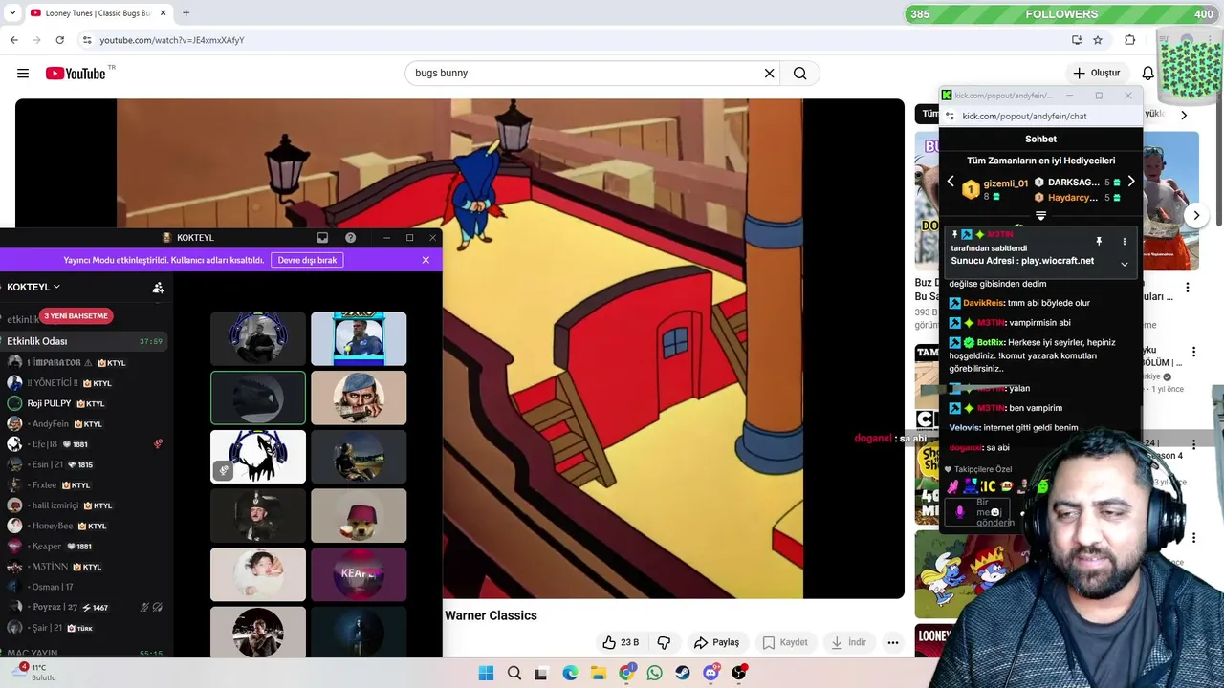Viewport: 1224px width, 688px height.
Task: Open more video actions ellipsis
Action: click(892, 642)
